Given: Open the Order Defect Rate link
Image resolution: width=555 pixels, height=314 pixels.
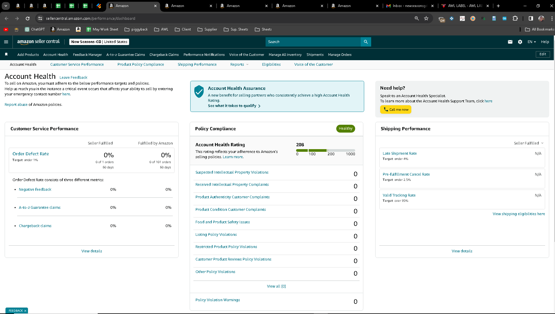Looking at the screenshot, I should pos(31,154).
